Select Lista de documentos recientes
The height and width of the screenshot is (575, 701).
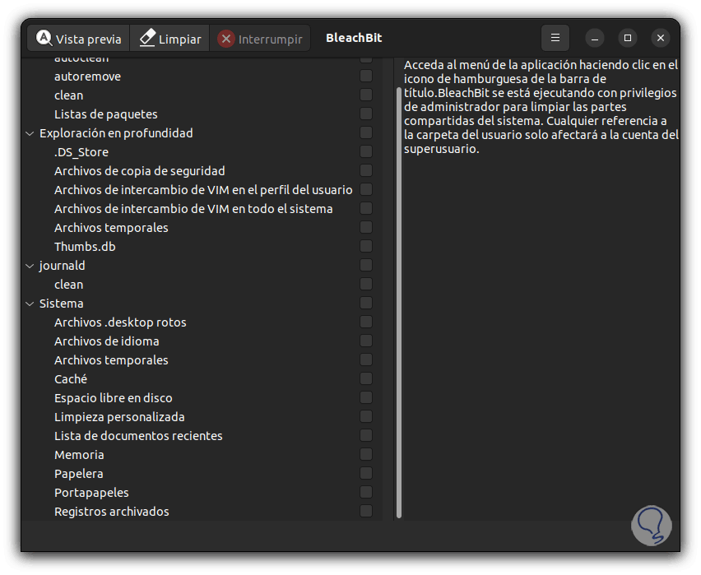pyautogui.click(x=138, y=435)
